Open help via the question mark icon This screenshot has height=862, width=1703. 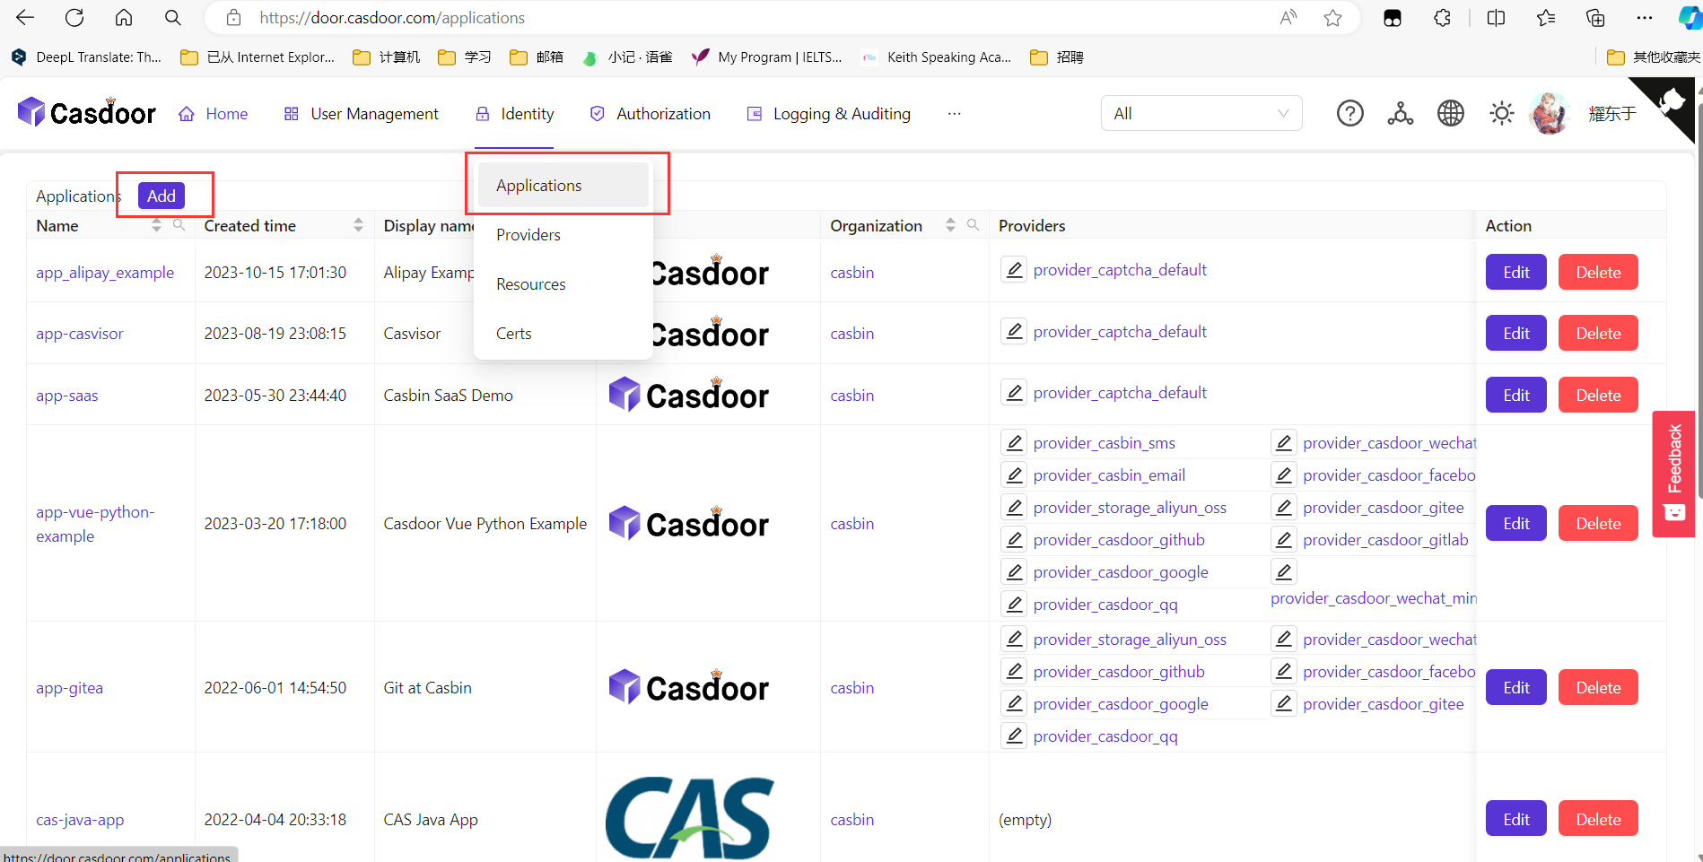pos(1349,113)
